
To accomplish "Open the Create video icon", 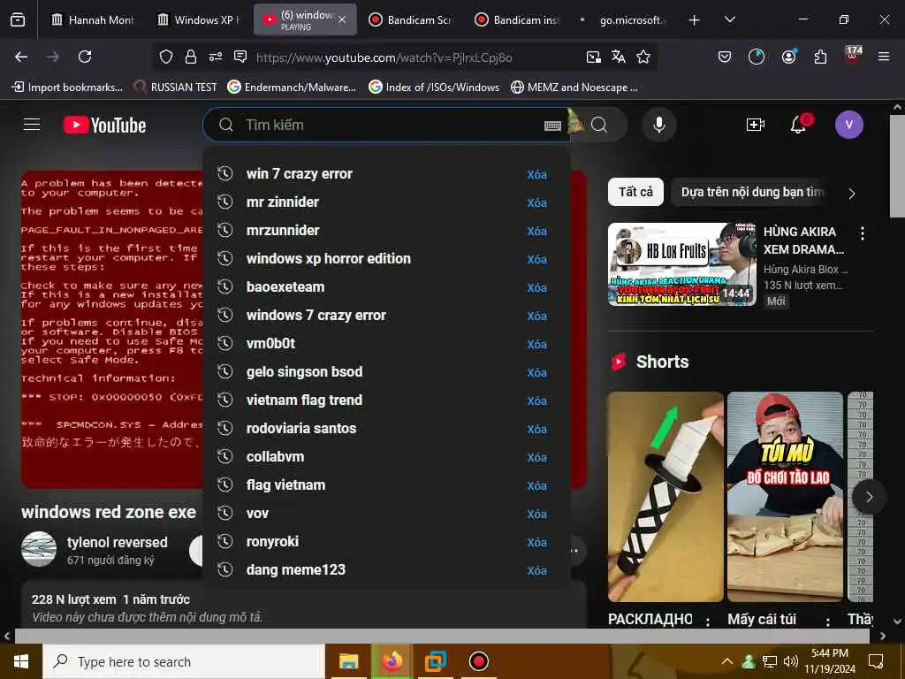I will (x=755, y=125).
